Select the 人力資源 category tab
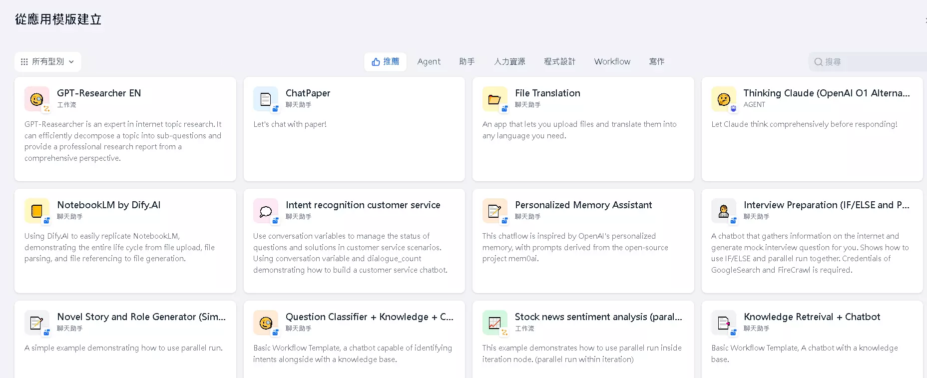This screenshot has width=927, height=378. coord(509,62)
